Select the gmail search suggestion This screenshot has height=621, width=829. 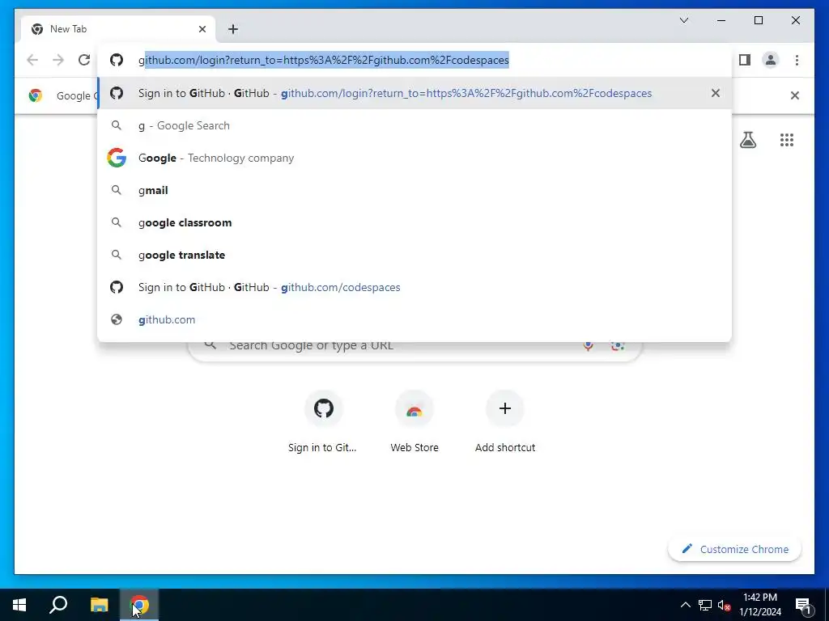pos(414,190)
